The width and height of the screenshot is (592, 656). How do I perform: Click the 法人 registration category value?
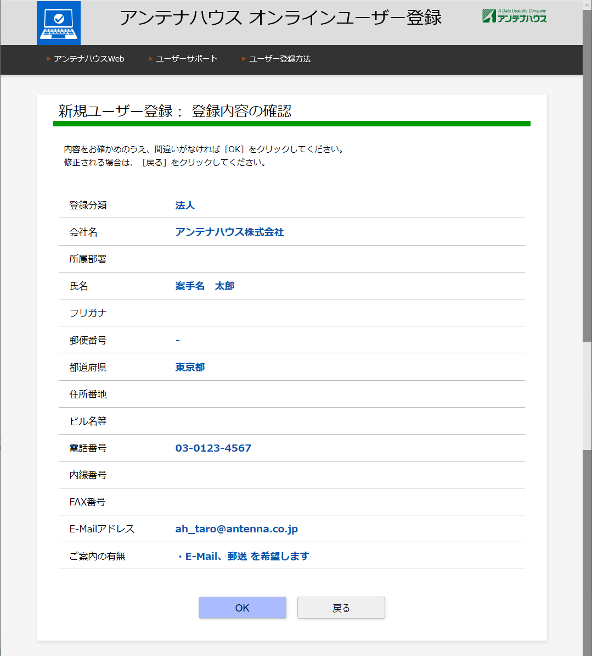click(x=185, y=205)
